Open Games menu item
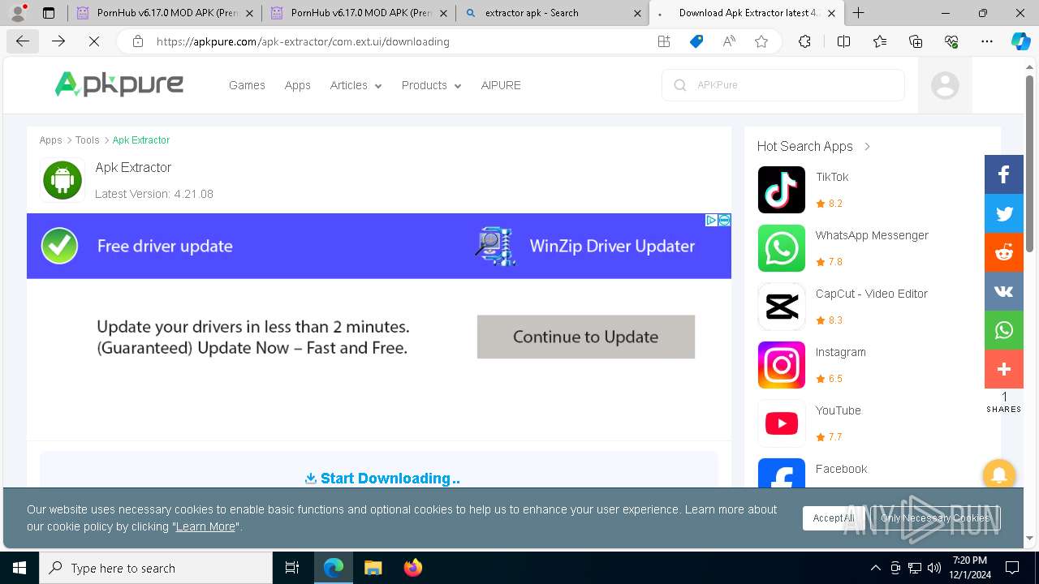The height and width of the screenshot is (584, 1039). [x=247, y=85]
